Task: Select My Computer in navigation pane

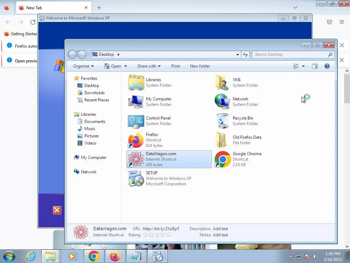Action: pos(90,158)
